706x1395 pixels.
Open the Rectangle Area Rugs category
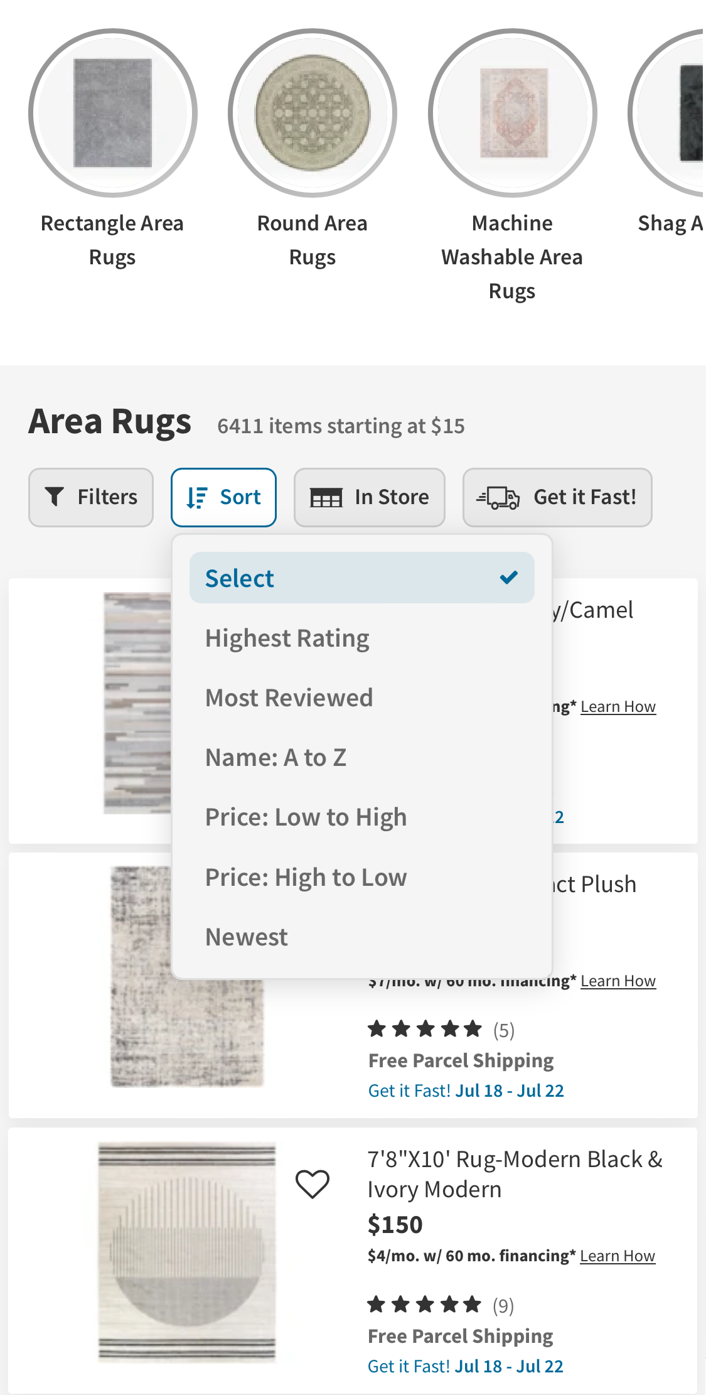click(x=112, y=111)
